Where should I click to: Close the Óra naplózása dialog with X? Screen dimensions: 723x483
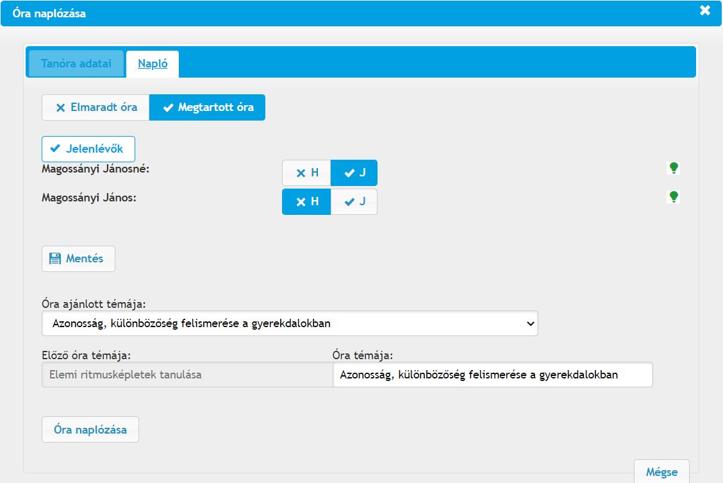pos(705,10)
